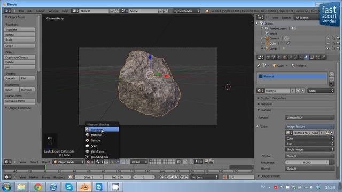Select the Material slot in list
Viewport: 342px width, 192px height.
[x=292, y=76]
